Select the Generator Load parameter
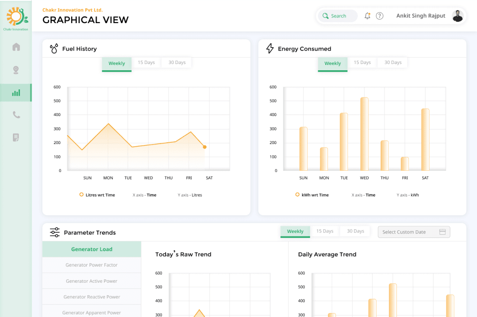477x317 pixels. tap(92, 249)
